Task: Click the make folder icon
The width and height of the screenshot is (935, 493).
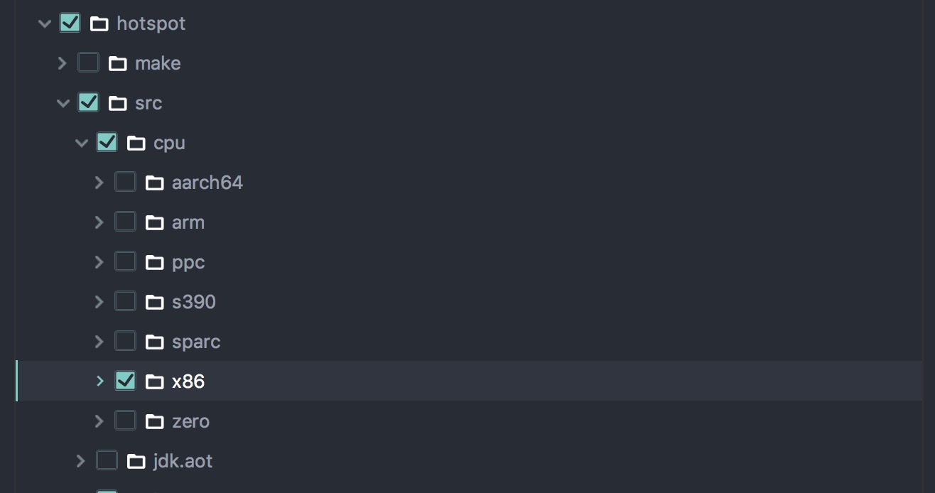Action: pos(118,64)
